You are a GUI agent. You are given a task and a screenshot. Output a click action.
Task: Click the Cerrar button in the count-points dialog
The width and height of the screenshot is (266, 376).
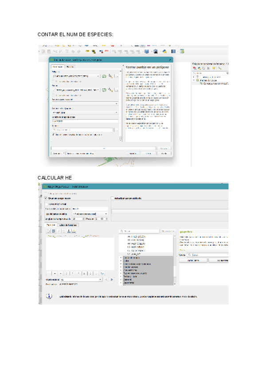[149, 153]
